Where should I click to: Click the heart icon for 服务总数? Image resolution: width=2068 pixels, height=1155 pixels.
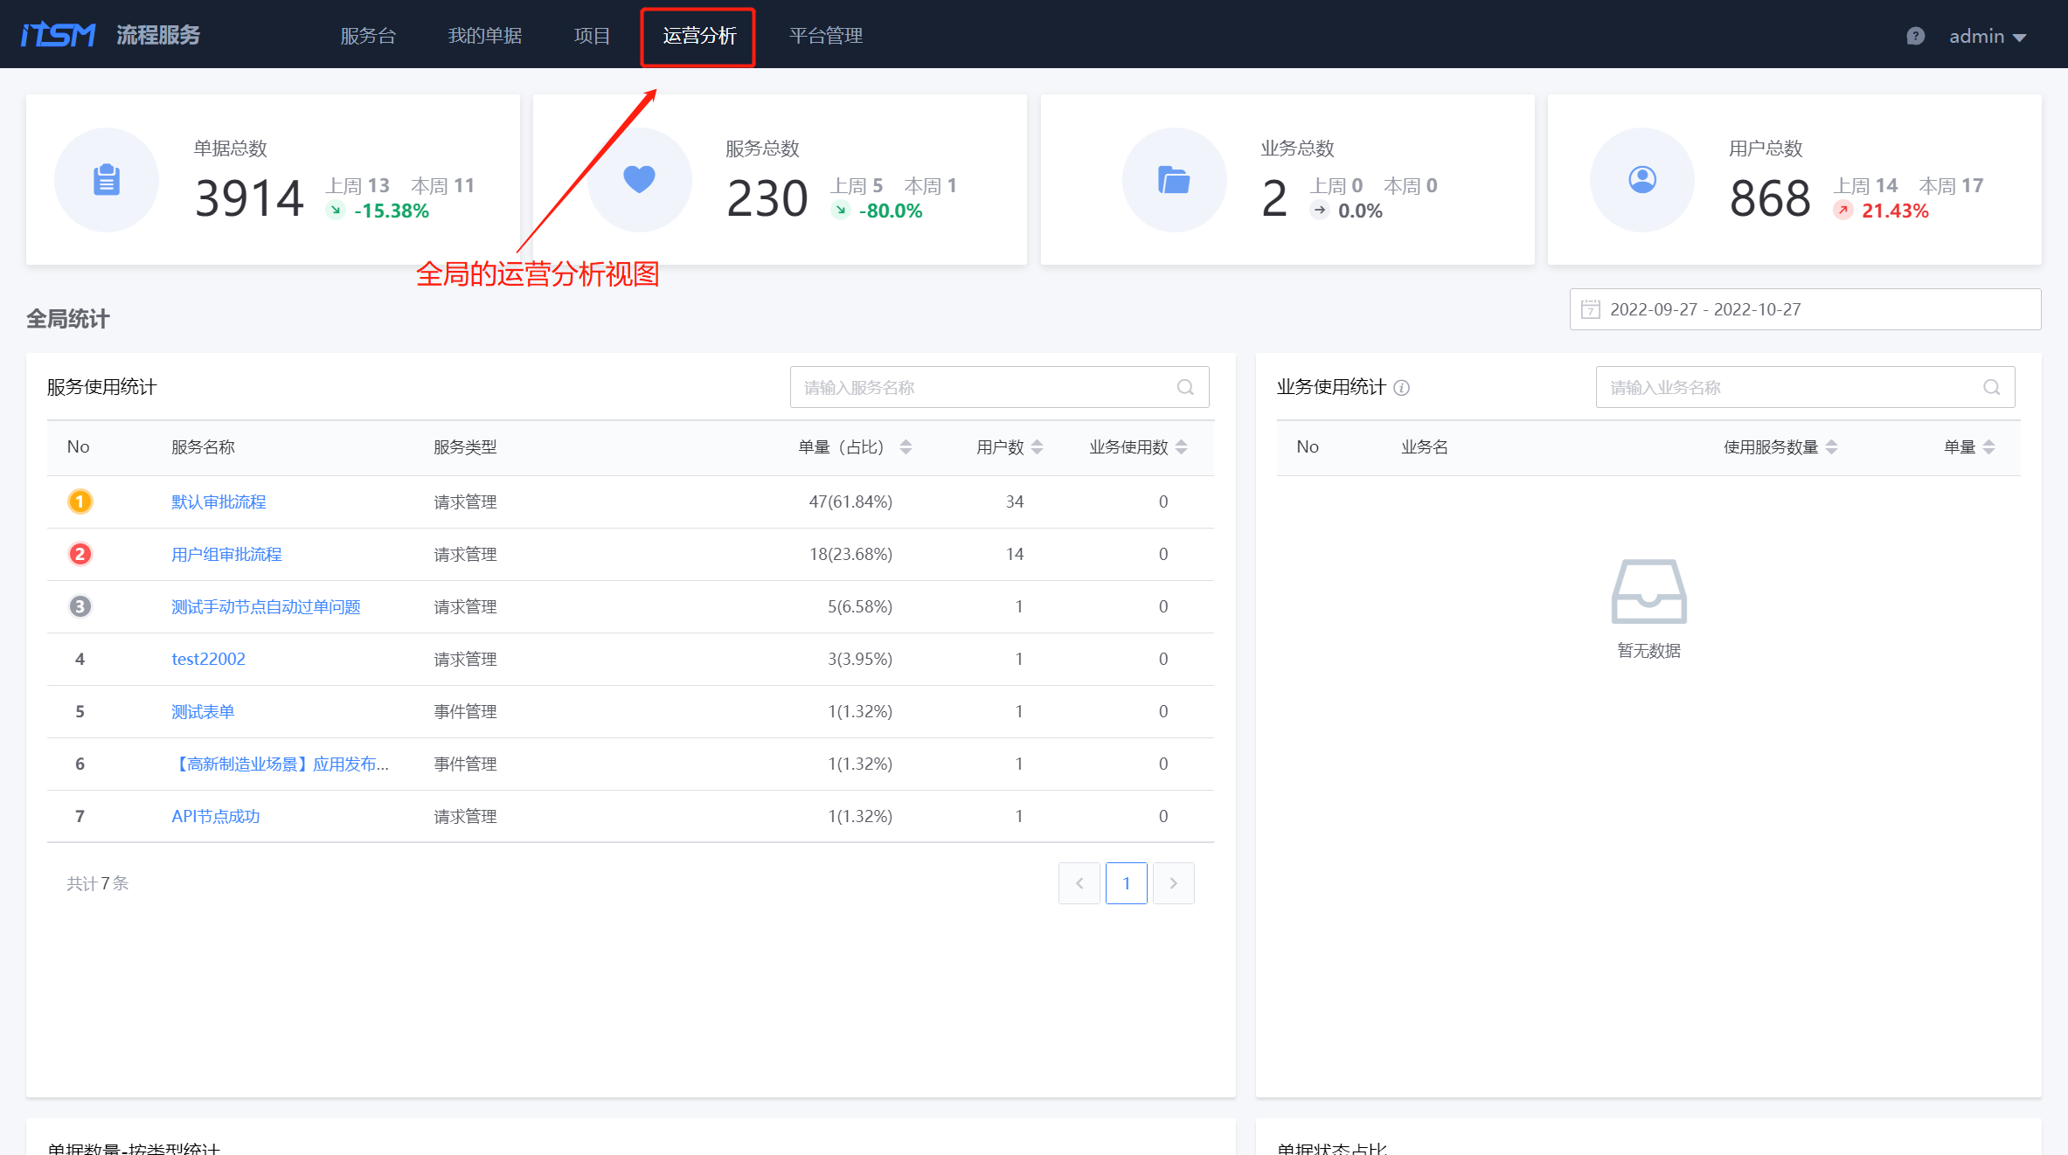pyautogui.click(x=639, y=179)
